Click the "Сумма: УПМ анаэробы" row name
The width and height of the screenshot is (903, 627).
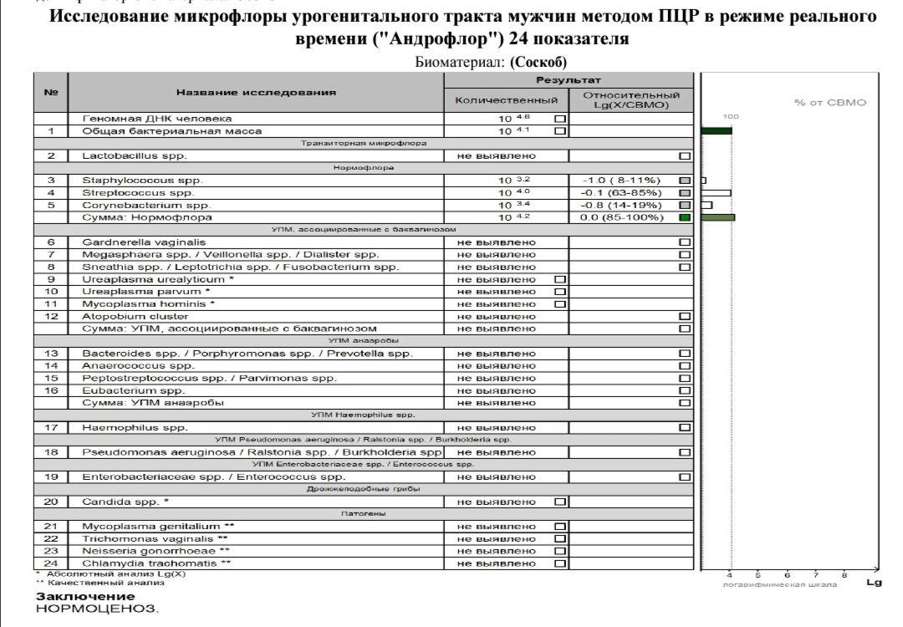point(153,403)
